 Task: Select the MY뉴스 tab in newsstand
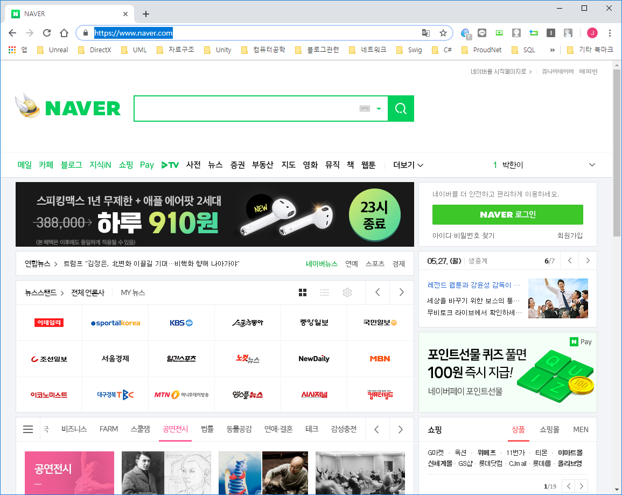[133, 292]
